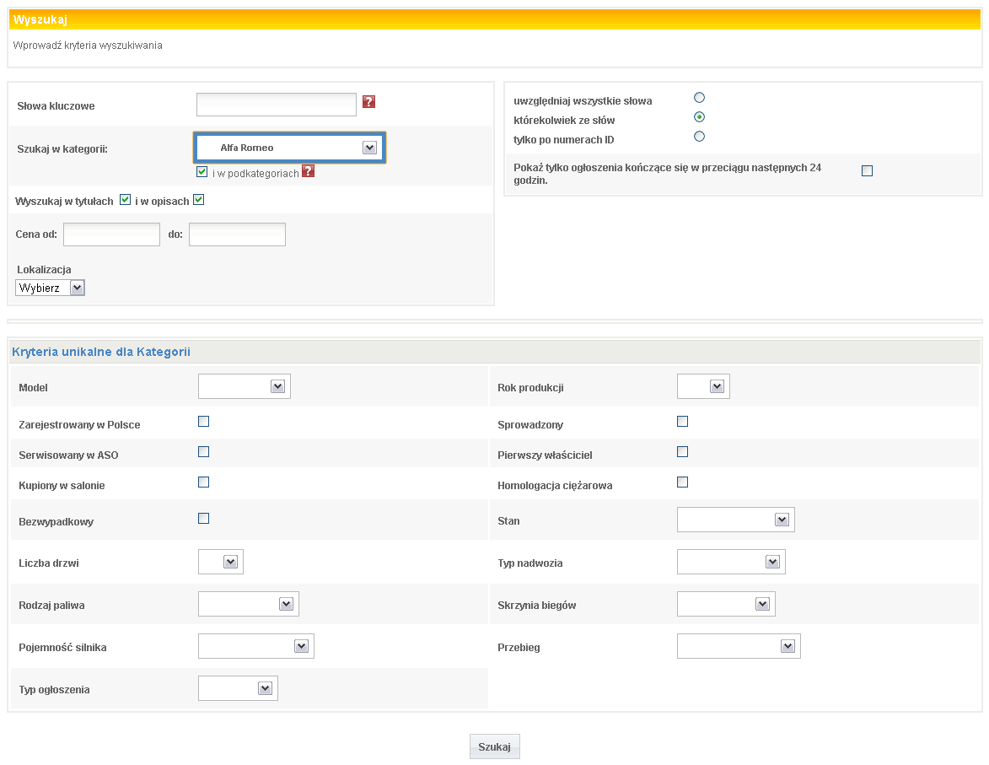Check the ending within 24 hours checkbox
Image resolution: width=989 pixels, height=765 pixels.
tap(867, 171)
